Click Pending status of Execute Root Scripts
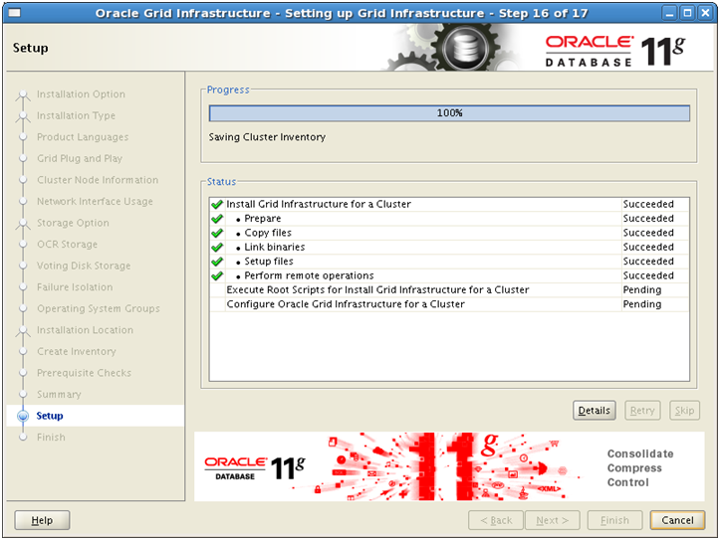The image size is (720, 540). 642,289
